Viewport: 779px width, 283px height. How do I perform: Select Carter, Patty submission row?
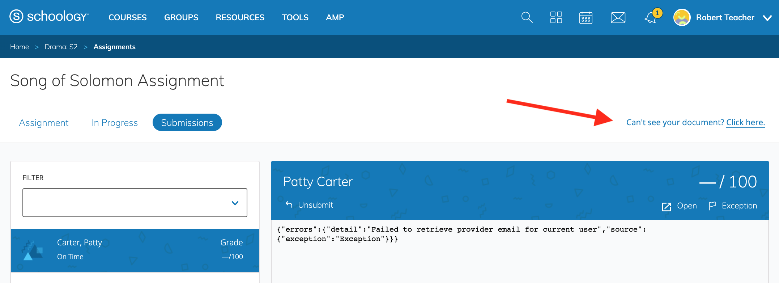pyautogui.click(x=135, y=250)
